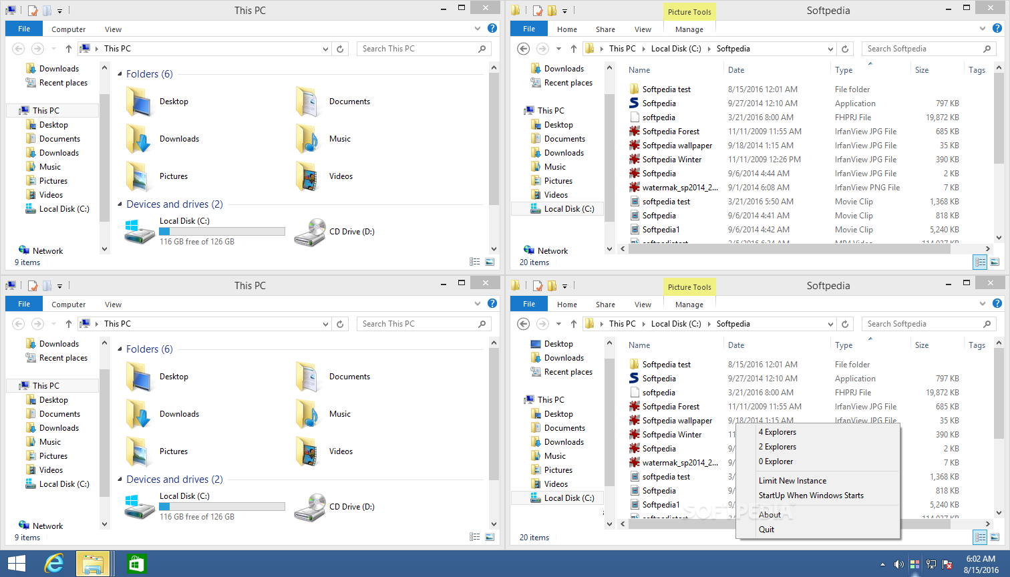
Task: Open Help in bottom-left This PC window
Action: tap(492, 303)
